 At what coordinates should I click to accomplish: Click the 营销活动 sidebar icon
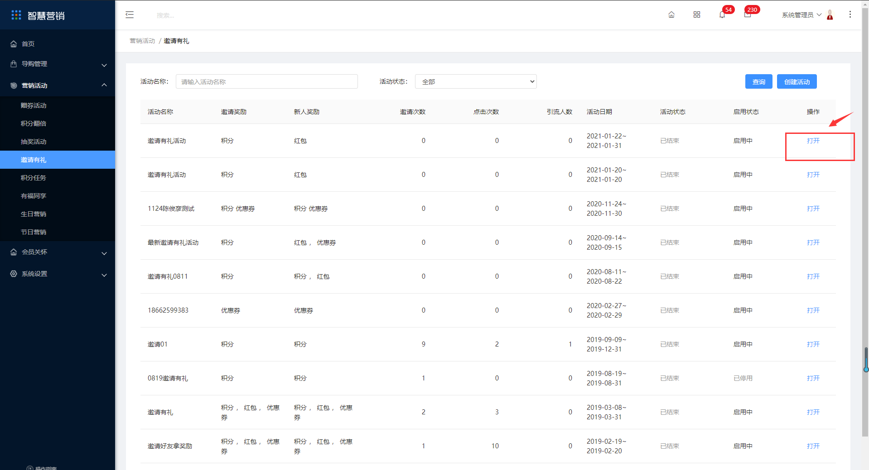14,85
